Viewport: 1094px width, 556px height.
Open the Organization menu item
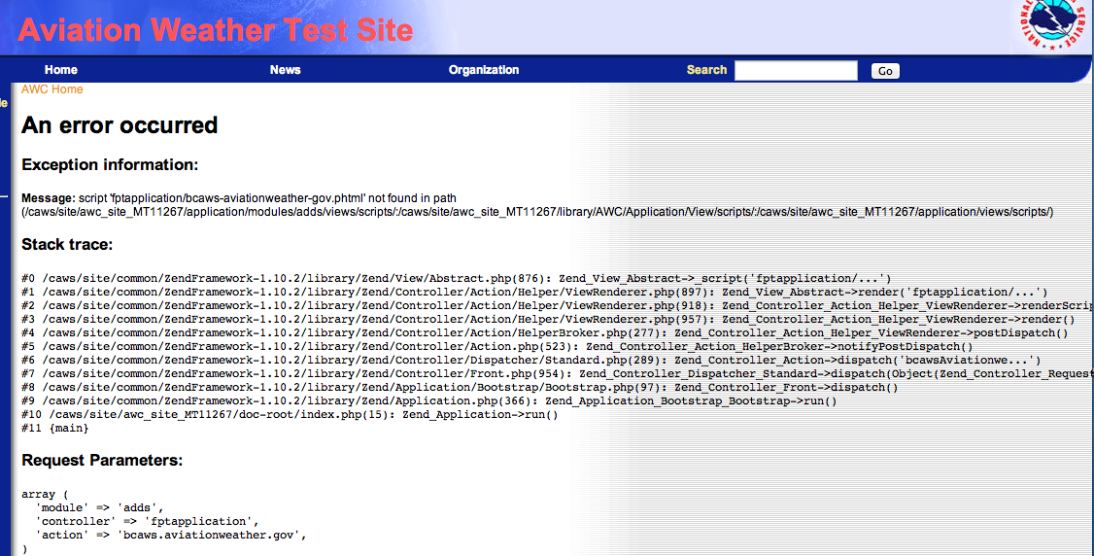484,70
